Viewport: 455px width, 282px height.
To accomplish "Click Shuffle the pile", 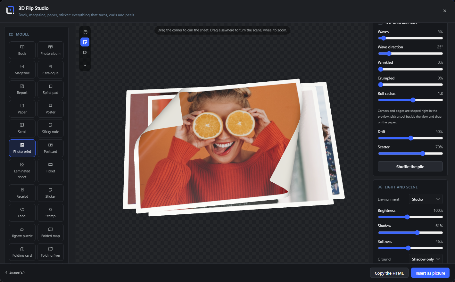I will pyautogui.click(x=410, y=167).
